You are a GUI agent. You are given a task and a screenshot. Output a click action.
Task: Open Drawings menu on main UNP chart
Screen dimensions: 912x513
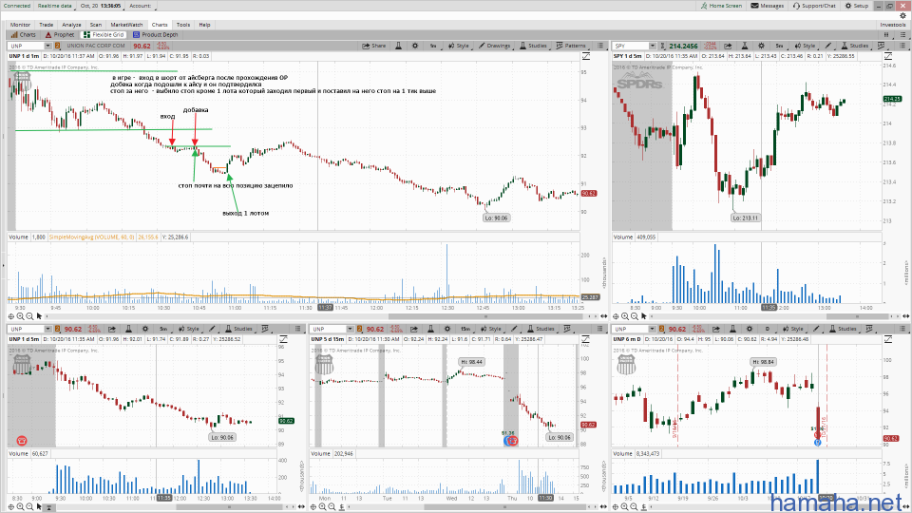pyautogui.click(x=494, y=46)
